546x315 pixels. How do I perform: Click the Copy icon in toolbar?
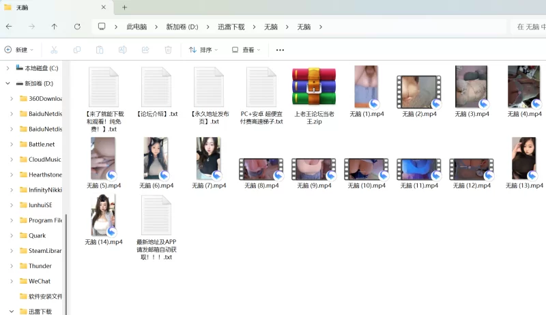coord(77,50)
